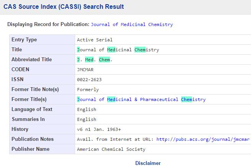Select the 'Active Serial' entry type value
The width and height of the screenshot is (251, 168).
coord(95,40)
